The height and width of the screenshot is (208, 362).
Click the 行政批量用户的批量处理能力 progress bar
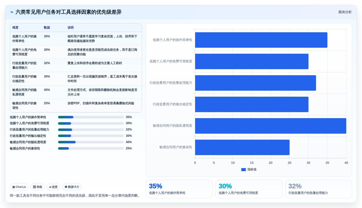91,130
